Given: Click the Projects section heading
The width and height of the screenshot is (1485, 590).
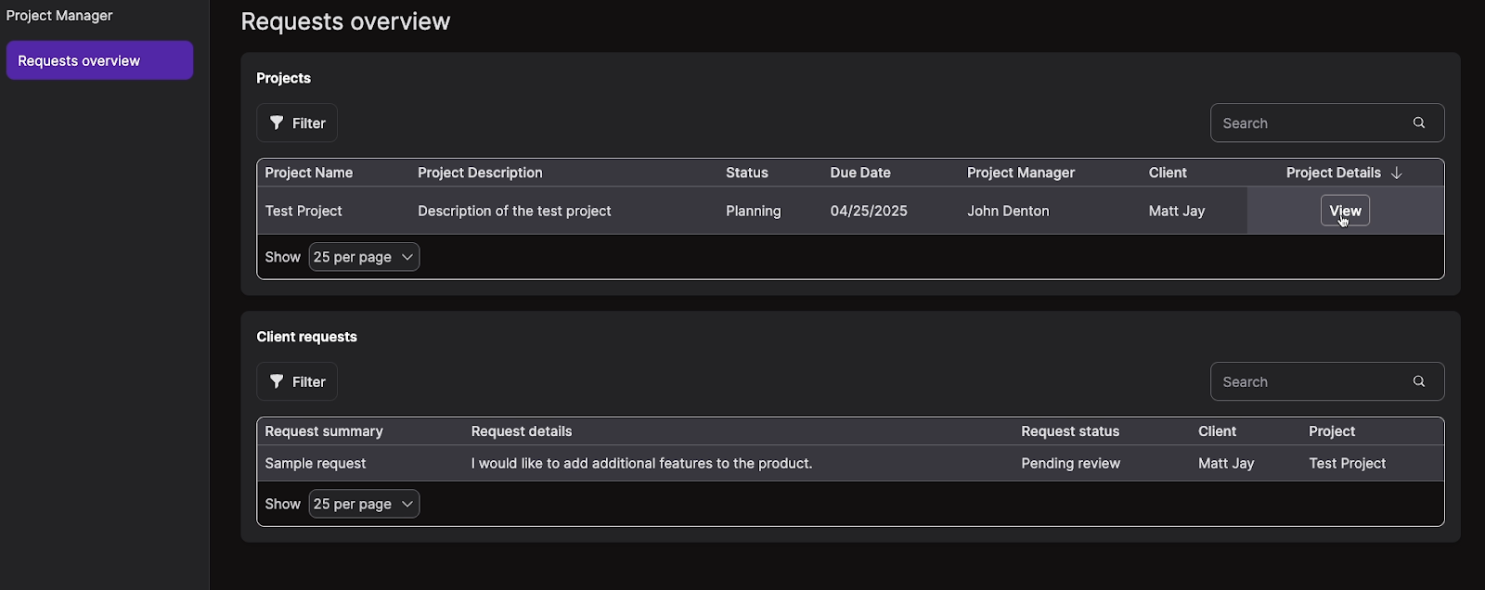Looking at the screenshot, I should 283,78.
